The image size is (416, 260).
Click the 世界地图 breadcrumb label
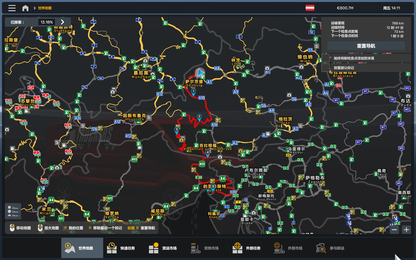(45, 8)
